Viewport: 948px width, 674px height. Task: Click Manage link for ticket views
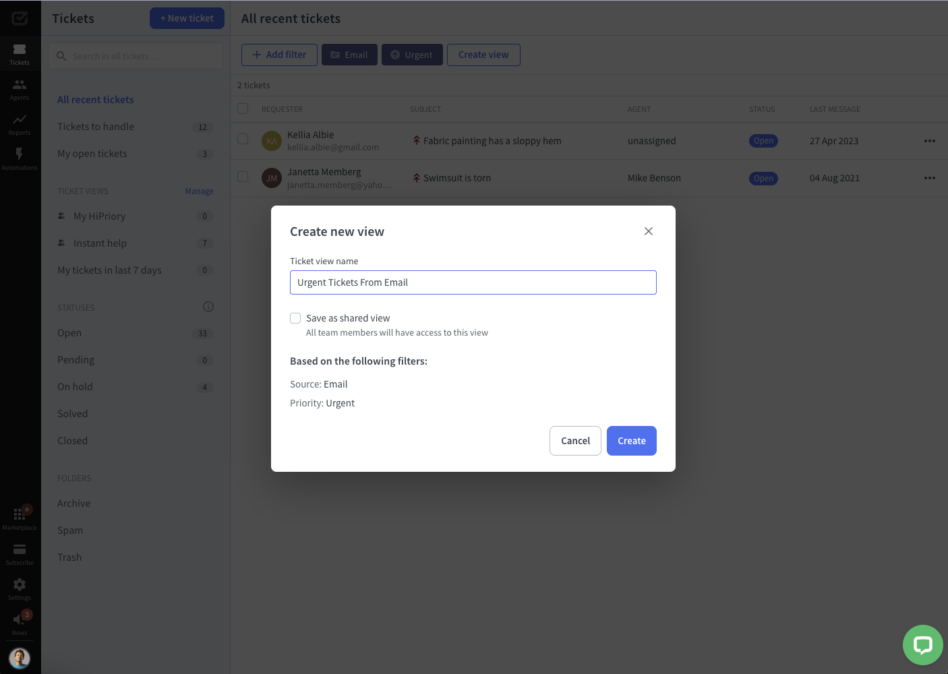click(x=199, y=191)
